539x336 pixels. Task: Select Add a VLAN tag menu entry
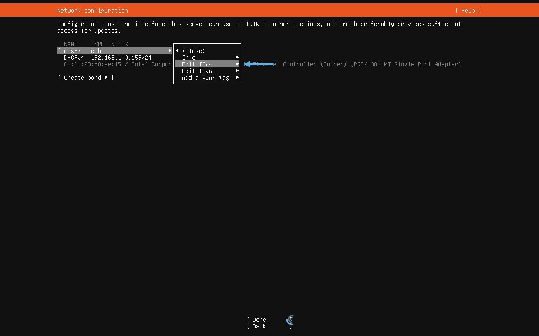[x=205, y=78]
